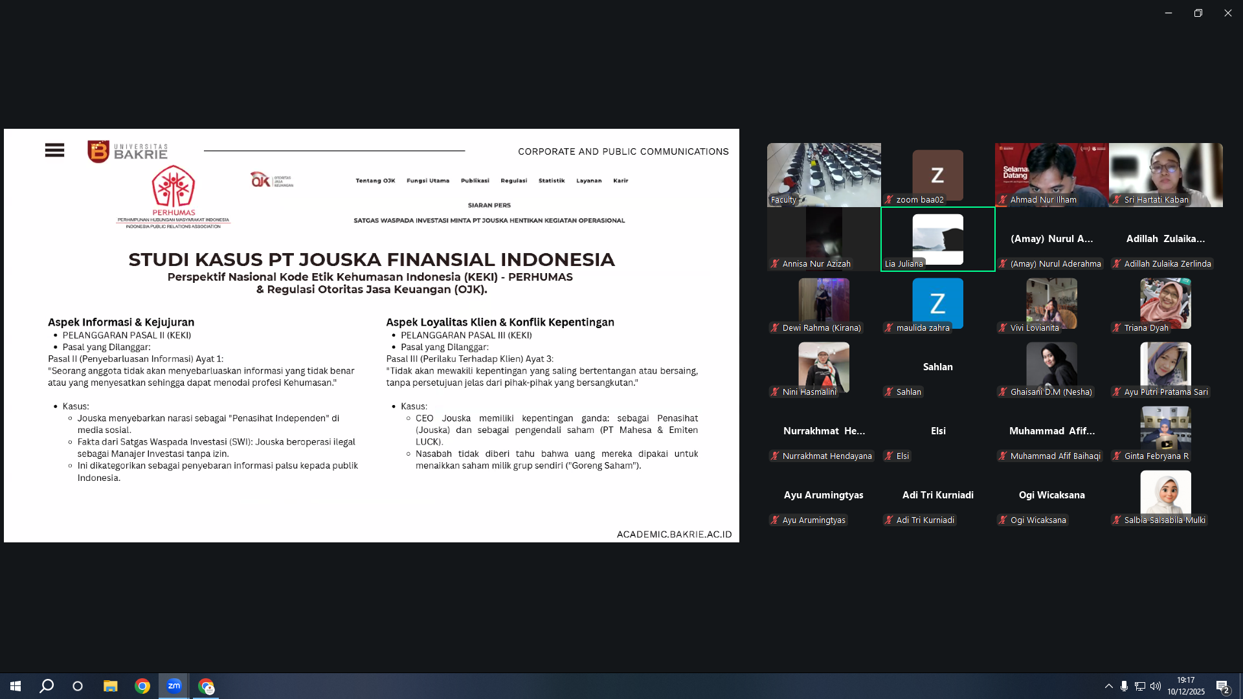Click the Sahlan name label

coord(909,392)
